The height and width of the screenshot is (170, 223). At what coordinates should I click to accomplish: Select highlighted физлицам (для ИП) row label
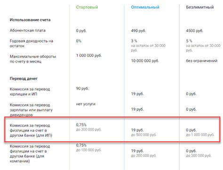[x=31, y=130]
